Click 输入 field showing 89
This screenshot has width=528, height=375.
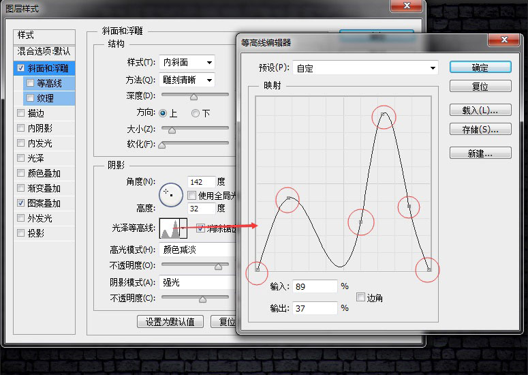point(315,286)
